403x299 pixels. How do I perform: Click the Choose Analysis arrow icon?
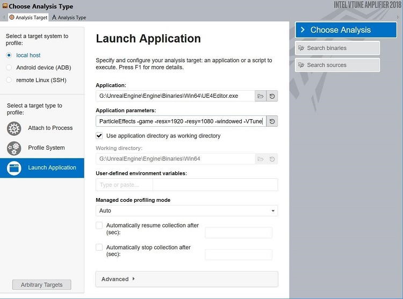tap(303, 30)
